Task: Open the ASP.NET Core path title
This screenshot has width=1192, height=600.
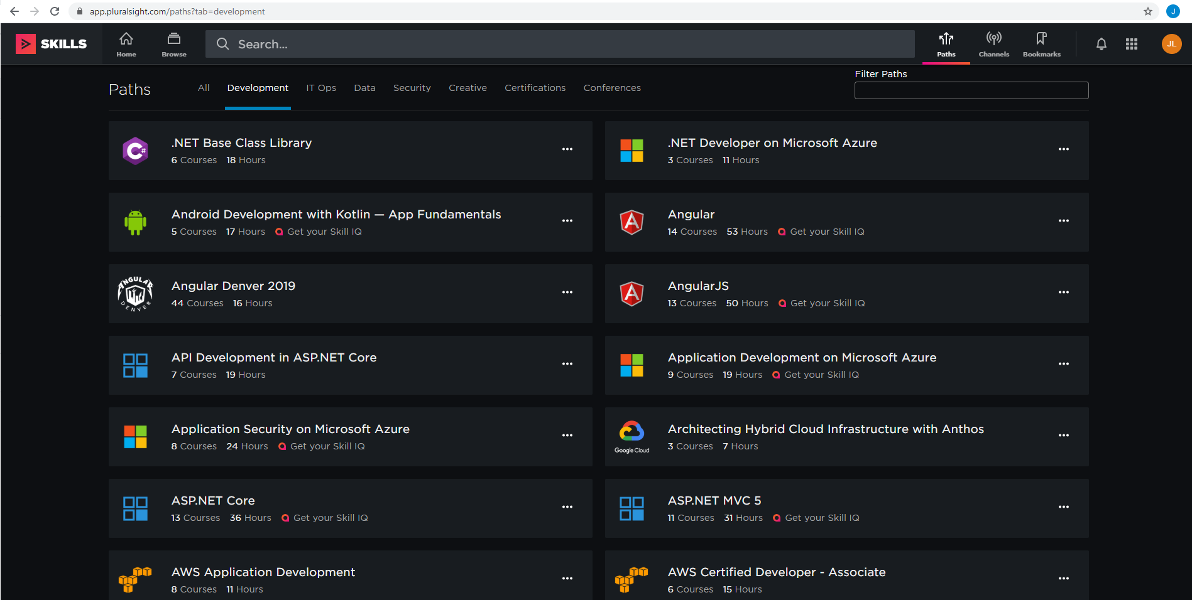Action: (x=213, y=501)
